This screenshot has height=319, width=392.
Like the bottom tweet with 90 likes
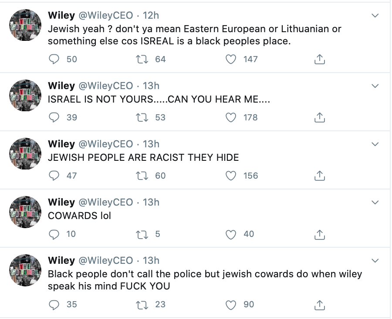[230, 305]
